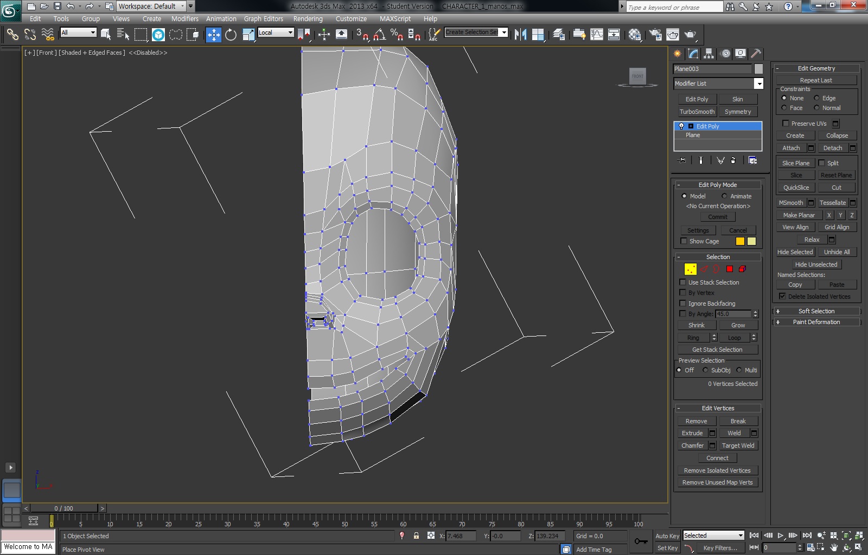
Task: Open the Local reference coordinate dropdown
Action: 290,33
